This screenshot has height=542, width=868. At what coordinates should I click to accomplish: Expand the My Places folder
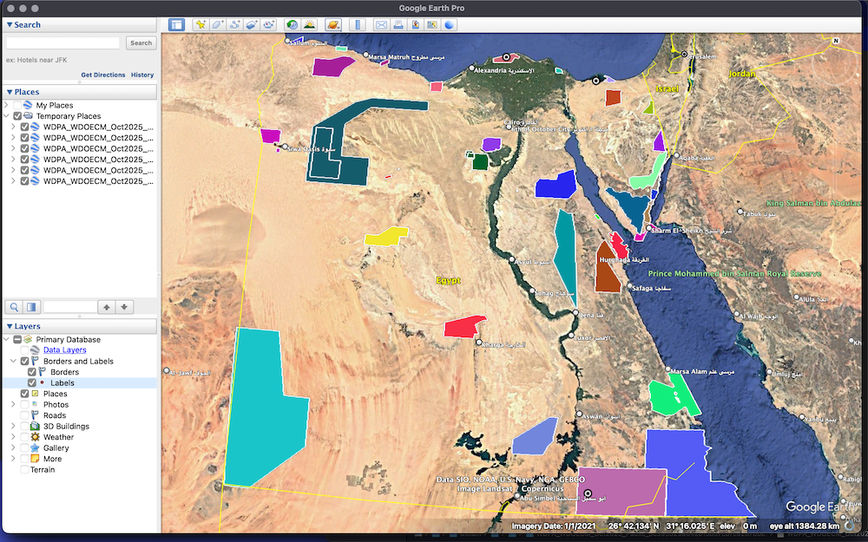[7, 105]
